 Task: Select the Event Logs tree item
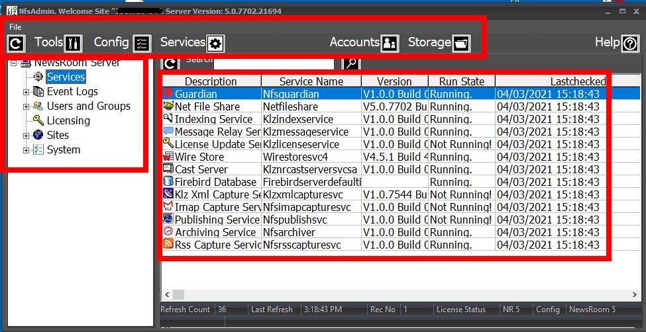tap(72, 92)
